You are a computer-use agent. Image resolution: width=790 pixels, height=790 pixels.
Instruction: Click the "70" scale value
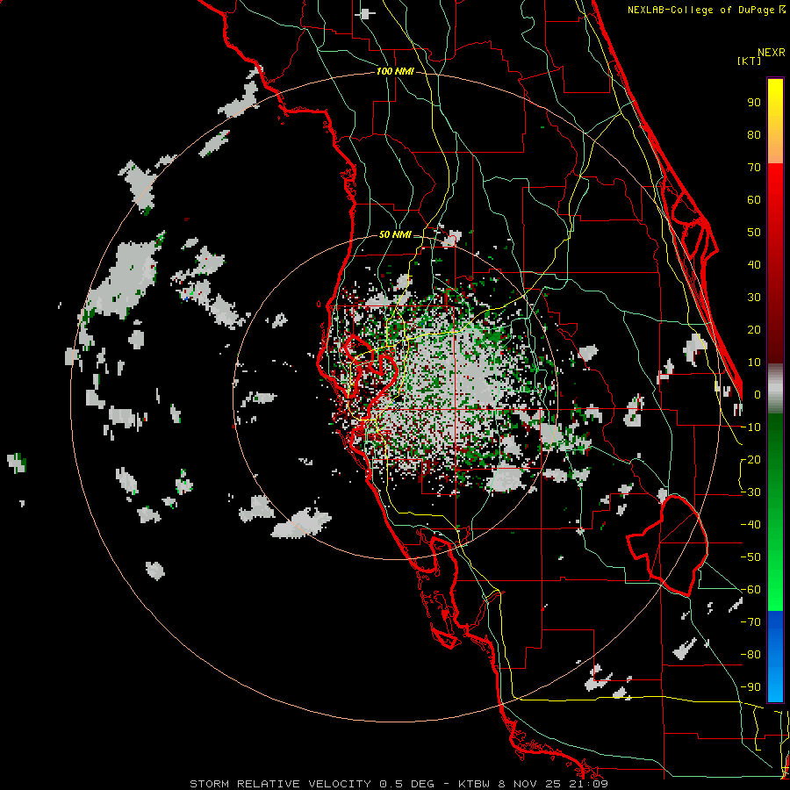(754, 168)
